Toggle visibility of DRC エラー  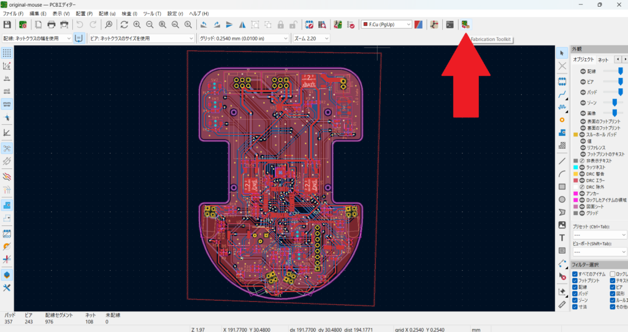(583, 181)
